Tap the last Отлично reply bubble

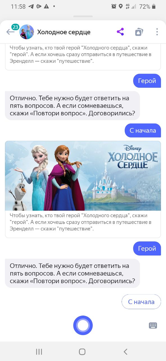click(x=72, y=273)
